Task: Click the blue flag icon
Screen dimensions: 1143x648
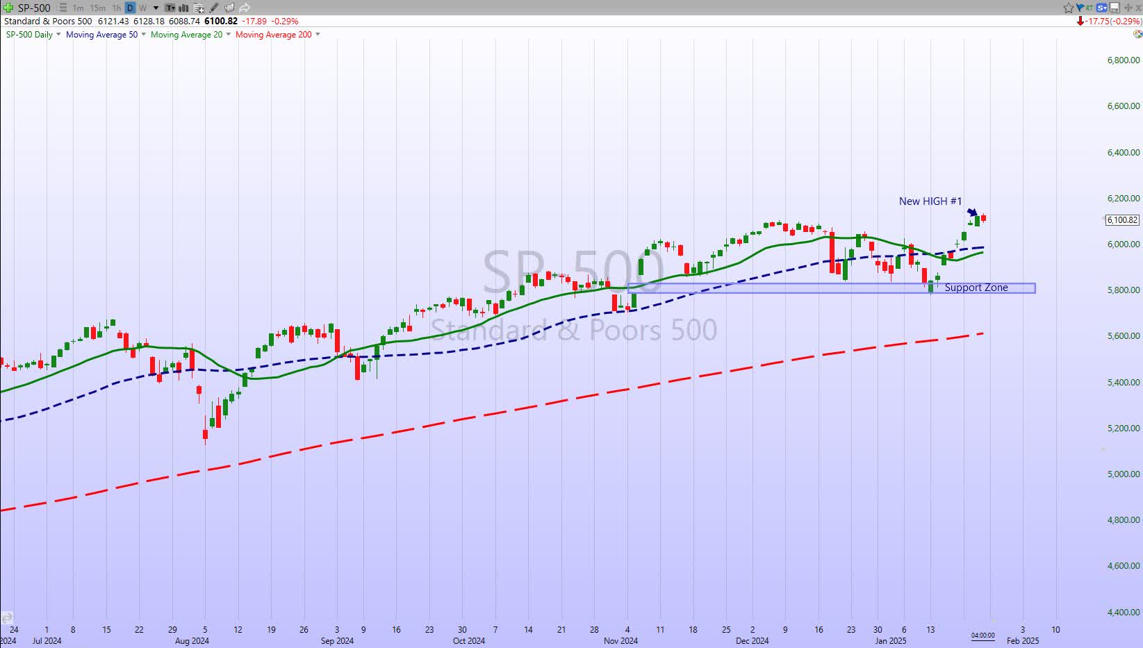Action: tap(1080, 8)
